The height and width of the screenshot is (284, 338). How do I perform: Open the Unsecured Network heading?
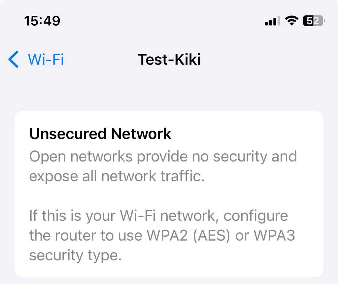pos(100,134)
